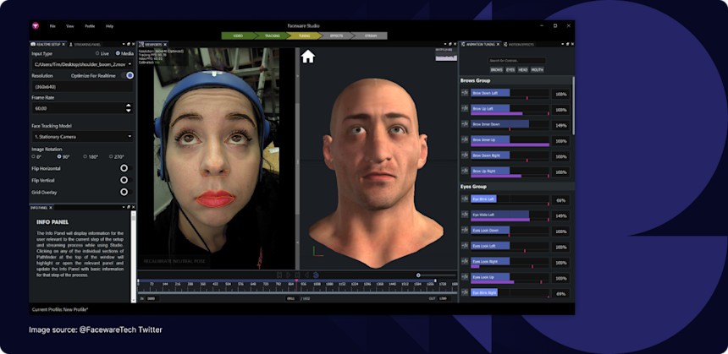Click the Recalibrate Neutral Pose button

[174, 261]
